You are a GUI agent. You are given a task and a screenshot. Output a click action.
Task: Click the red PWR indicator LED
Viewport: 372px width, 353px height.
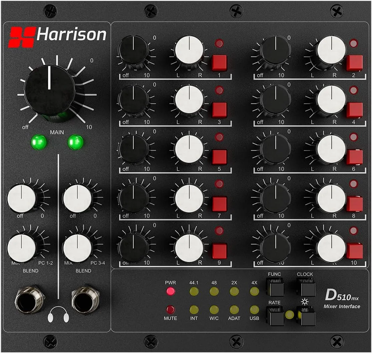tap(170, 291)
